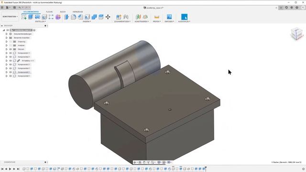The image size is (306, 172).
Task: Toggle visibility eye of Komponente2:1
Action: pyautogui.click(x=11, y=57)
